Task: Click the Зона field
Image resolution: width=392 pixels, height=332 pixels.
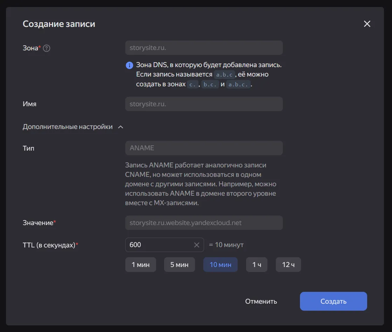Action: click(x=204, y=48)
